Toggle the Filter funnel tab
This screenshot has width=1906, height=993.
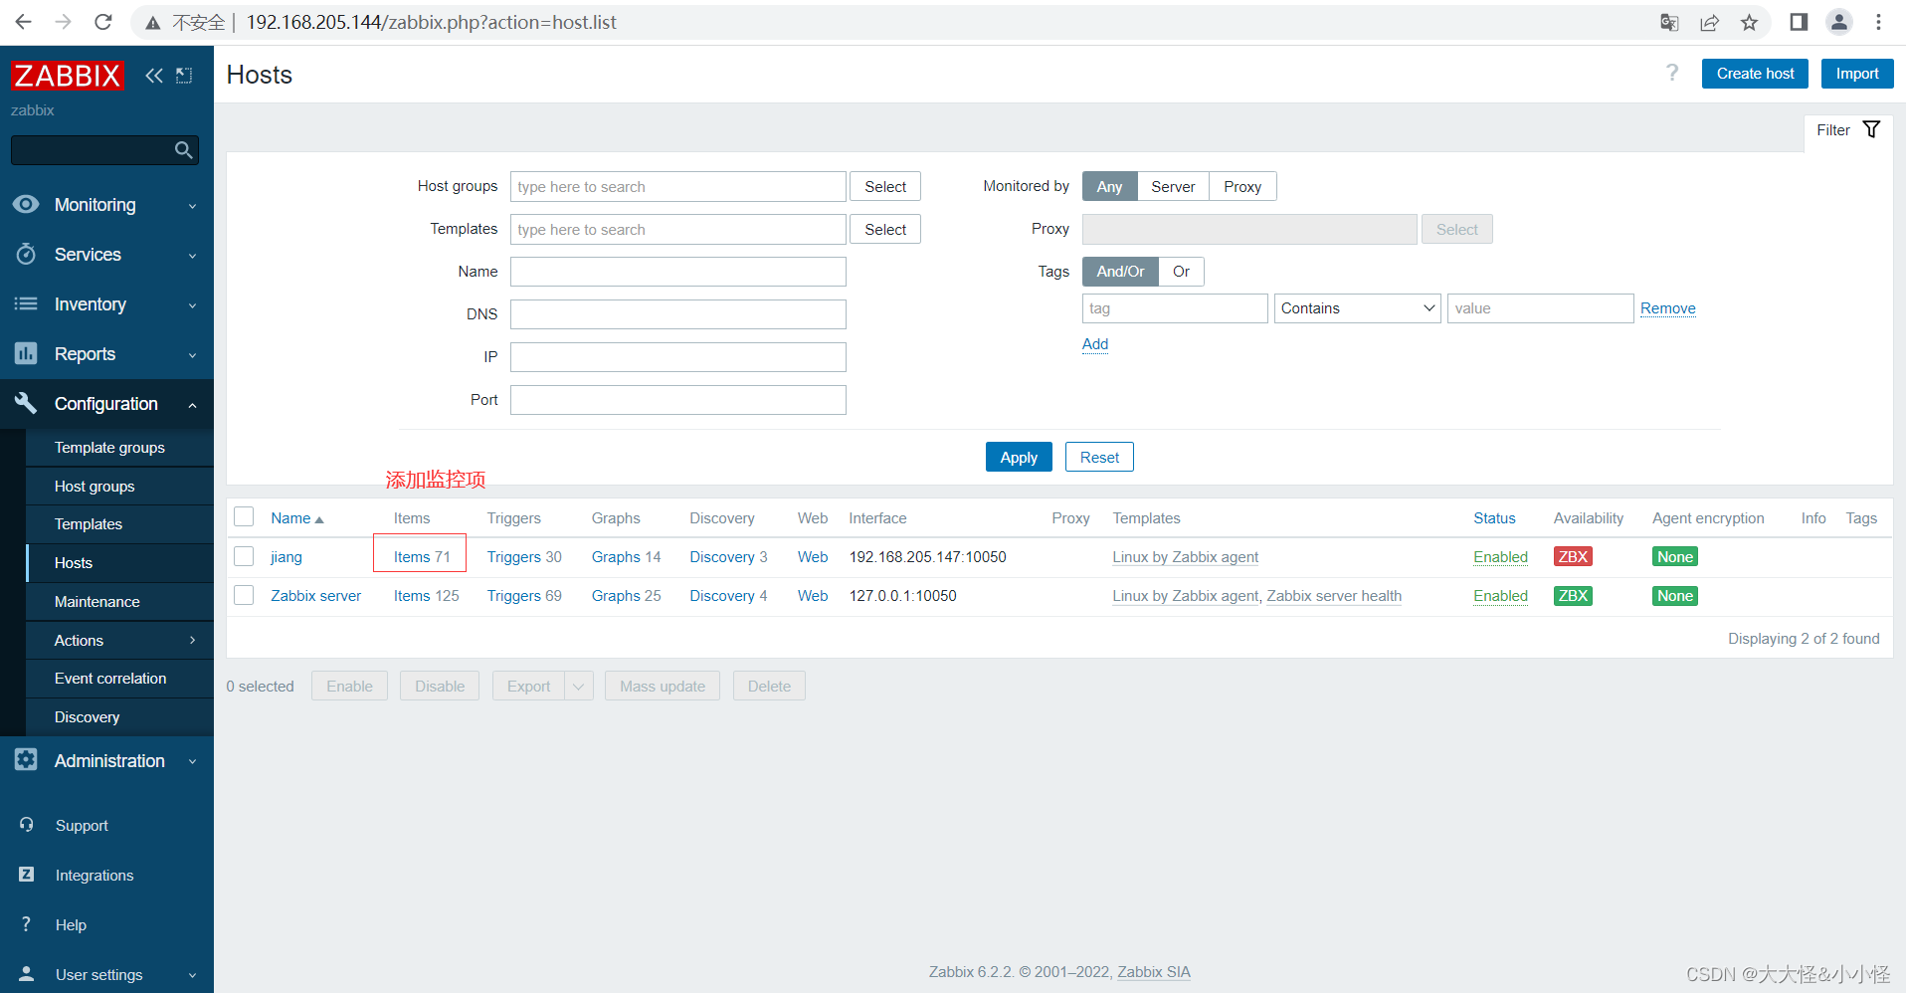pyautogui.click(x=1848, y=130)
